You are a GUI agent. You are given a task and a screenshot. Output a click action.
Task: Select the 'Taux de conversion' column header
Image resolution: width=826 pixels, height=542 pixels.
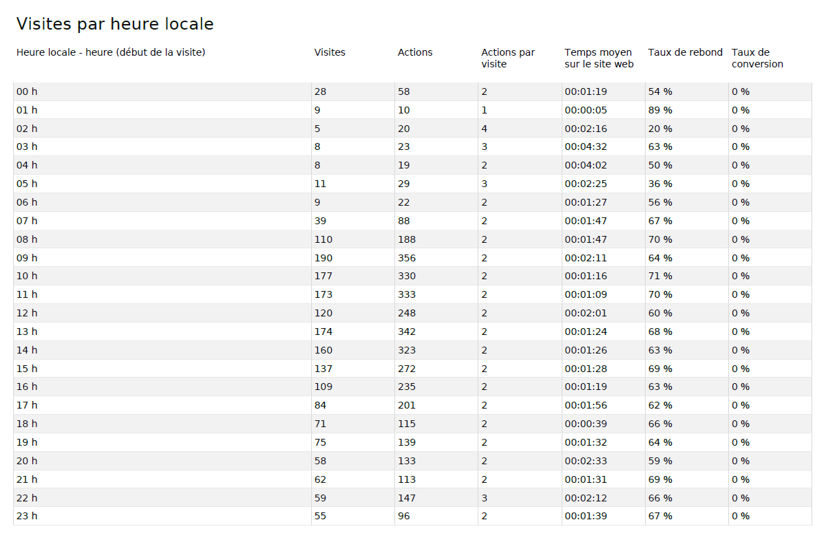pyautogui.click(x=757, y=58)
